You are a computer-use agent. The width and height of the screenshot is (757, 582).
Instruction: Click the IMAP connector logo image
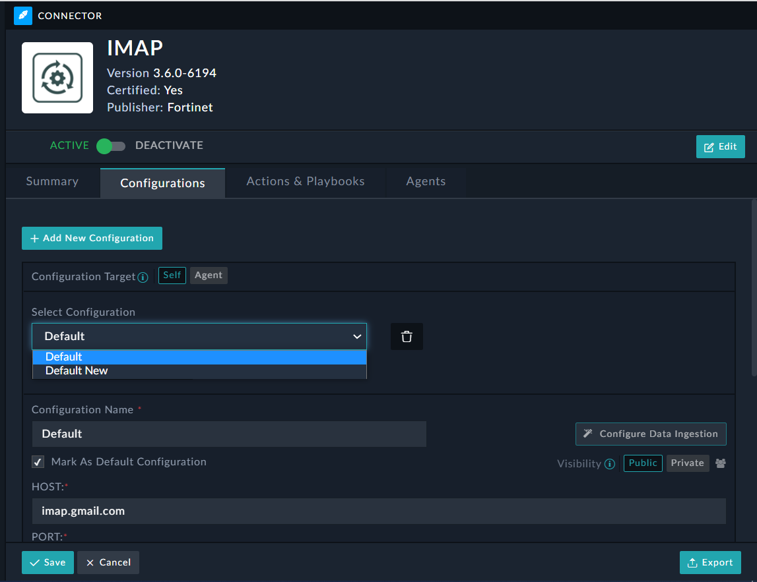[x=57, y=78]
